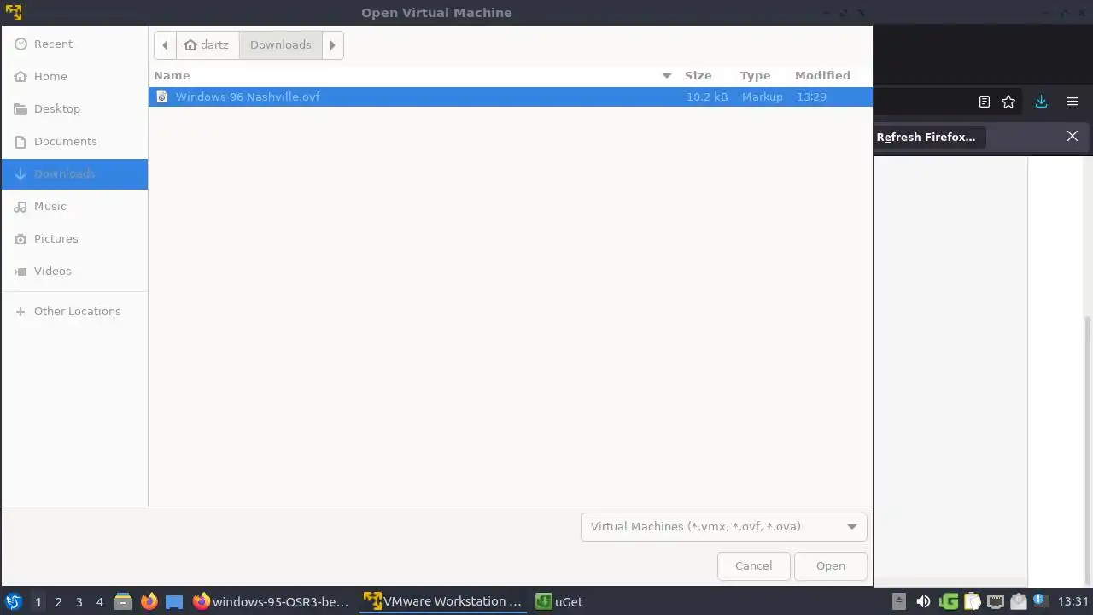Switch to workspace 2
The image size is (1093, 615).
click(58, 601)
